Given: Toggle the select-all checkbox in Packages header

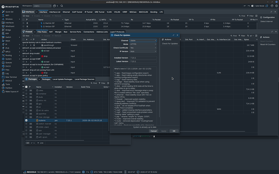Looking at the screenshot, I should [x=26, y=87].
